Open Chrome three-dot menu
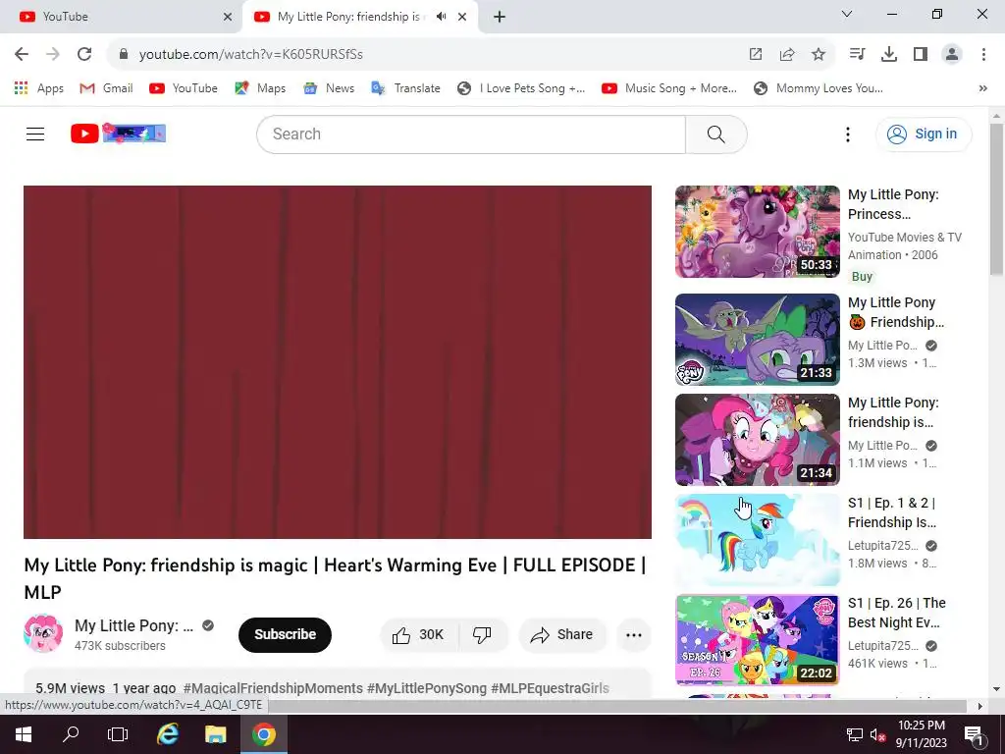 [x=983, y=55]
